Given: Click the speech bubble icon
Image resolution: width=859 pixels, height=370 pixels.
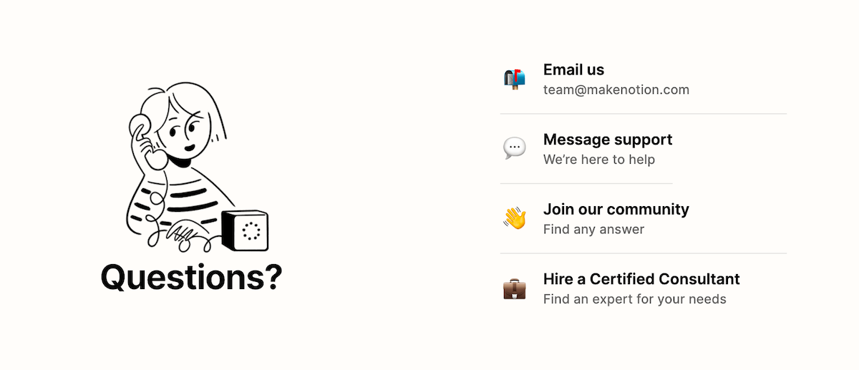Looking at the screenshot, I should [x=514, y=148].
